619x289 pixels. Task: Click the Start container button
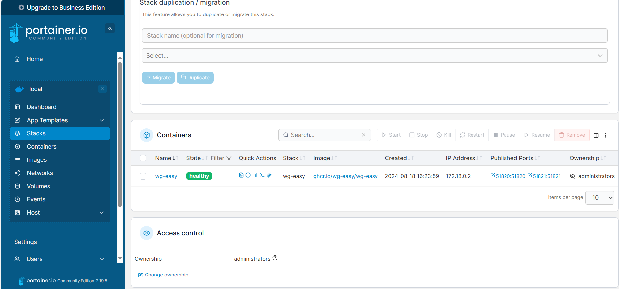coord(391,135)
